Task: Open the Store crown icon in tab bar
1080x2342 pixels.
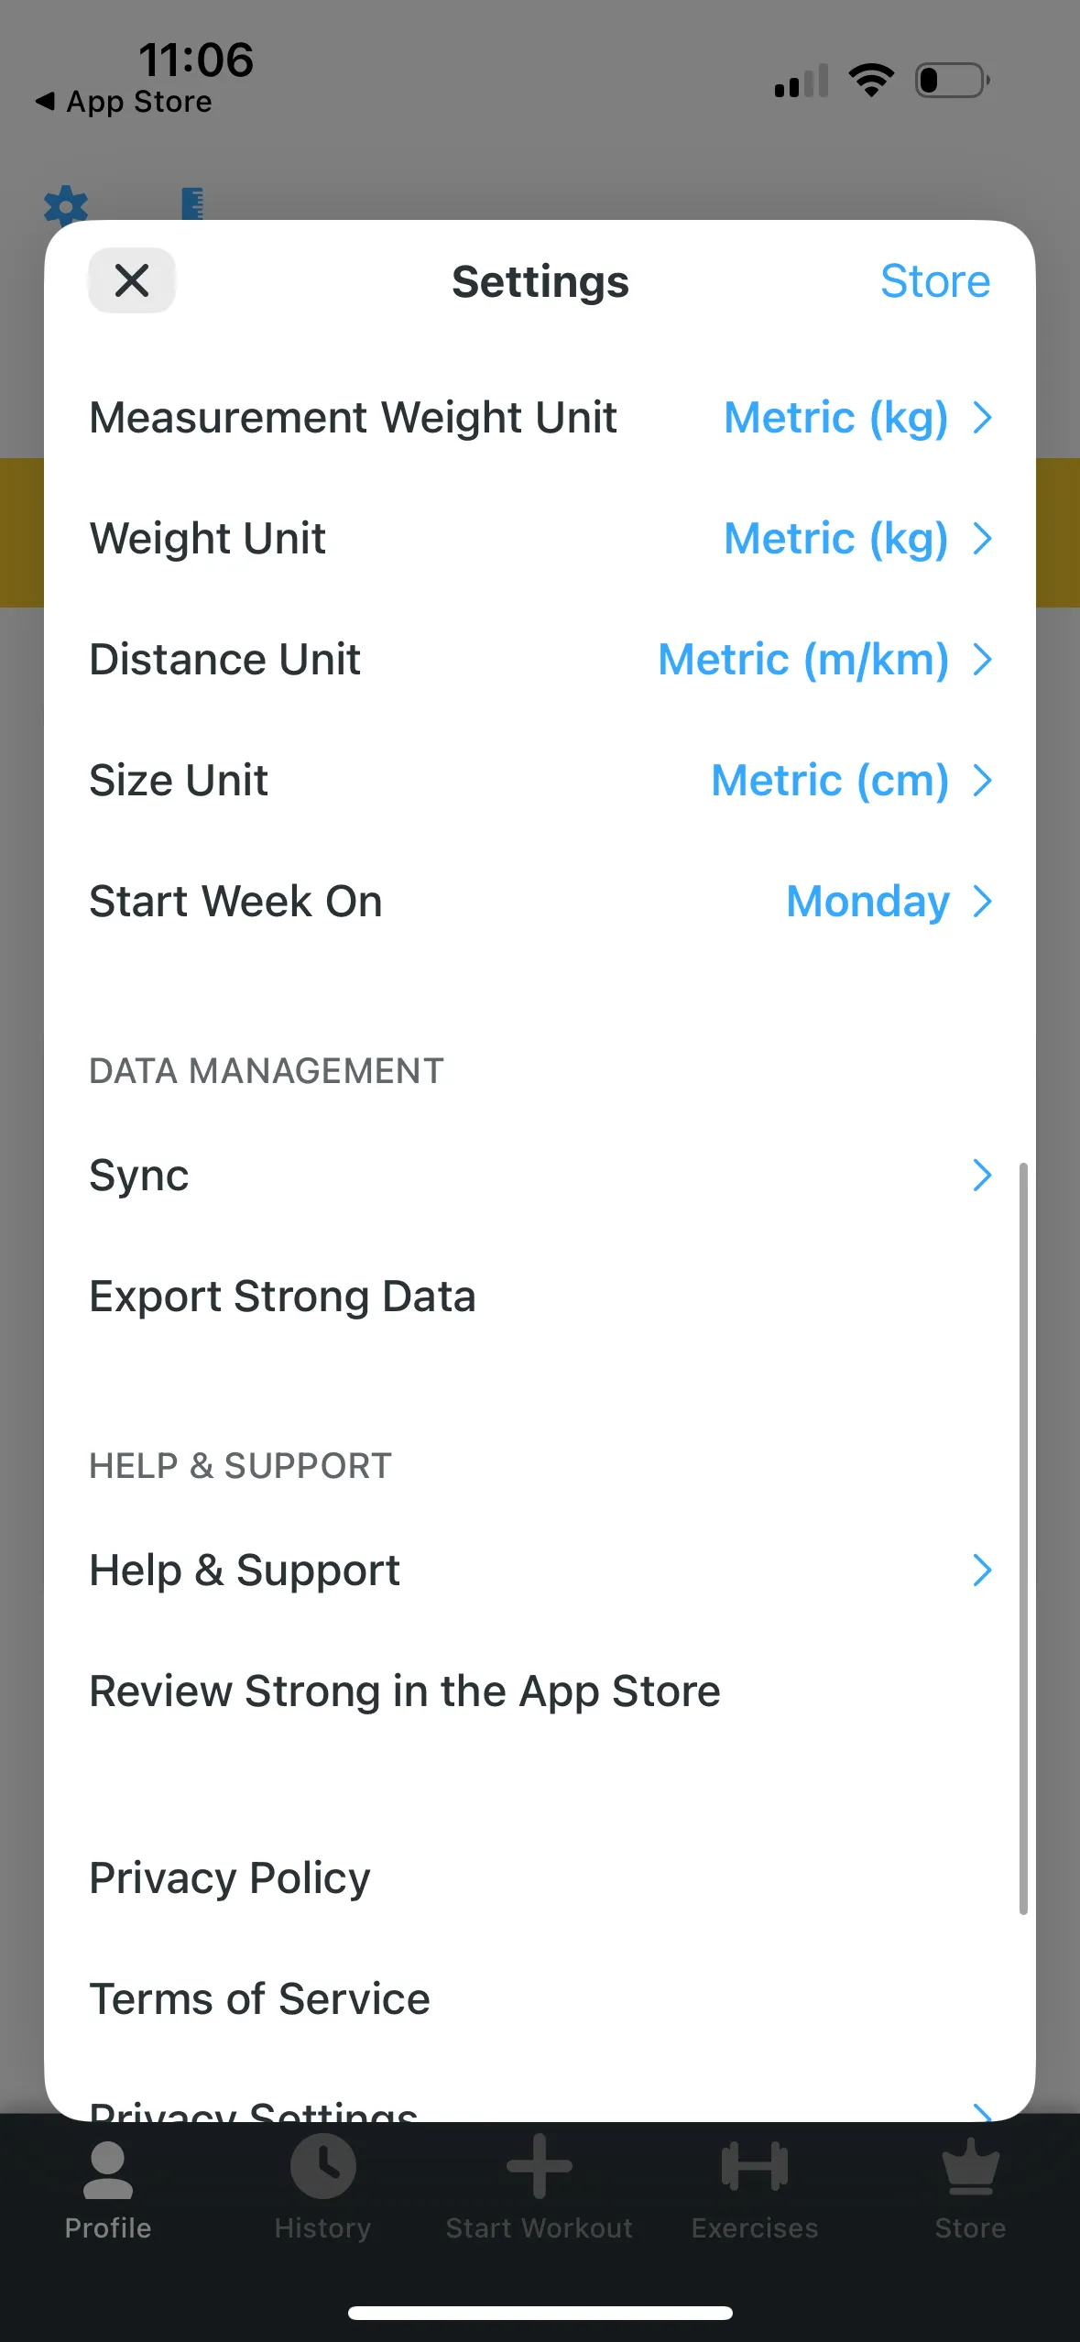Action: 970,2168
